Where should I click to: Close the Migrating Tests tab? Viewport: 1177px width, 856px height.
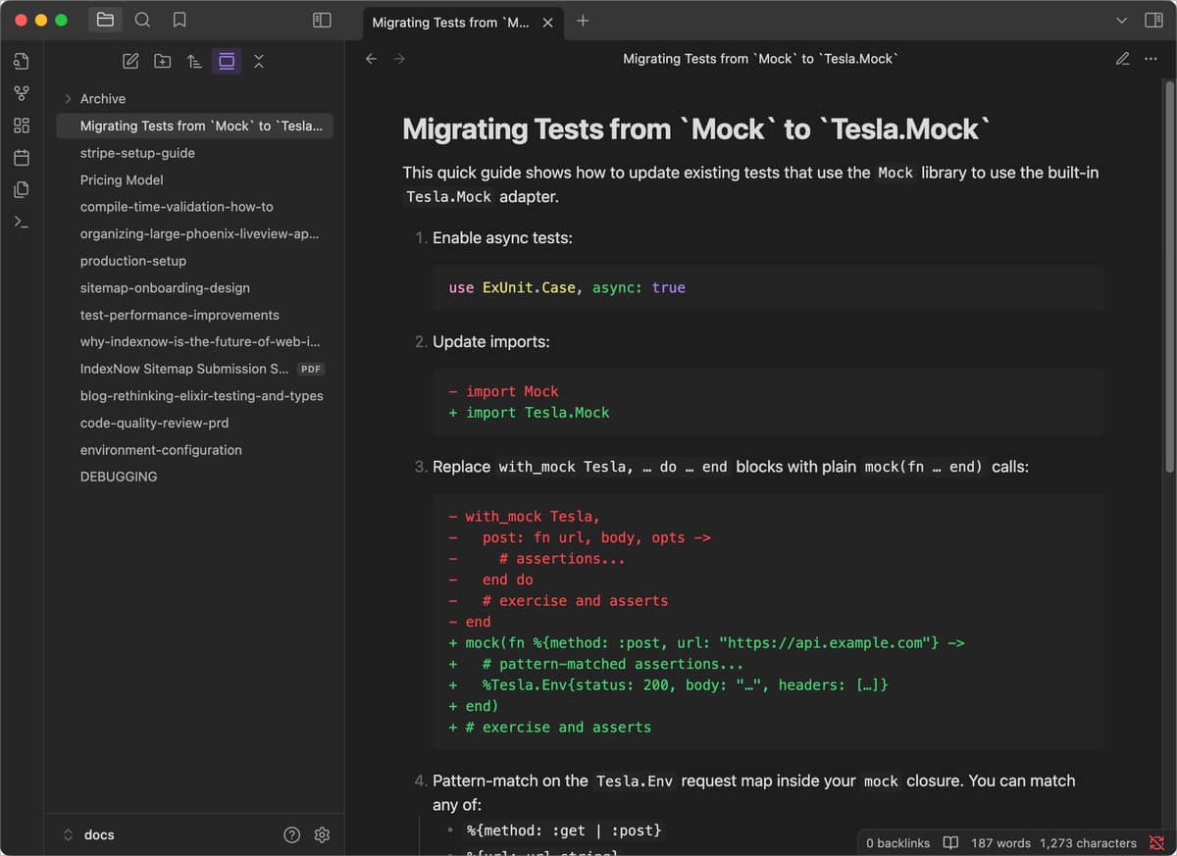click(547, 22)
